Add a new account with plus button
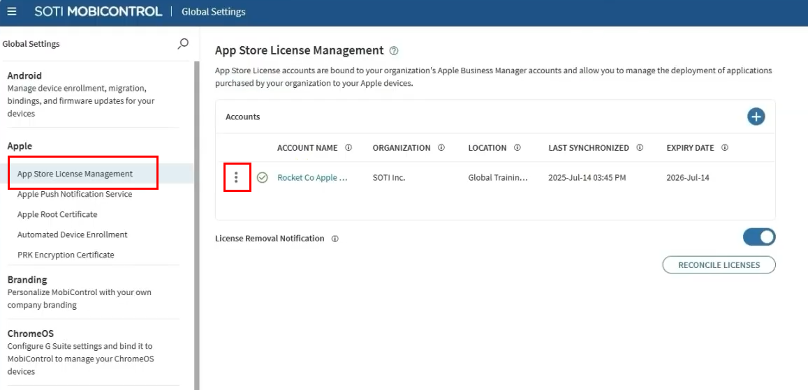 (x=756, y=117)
